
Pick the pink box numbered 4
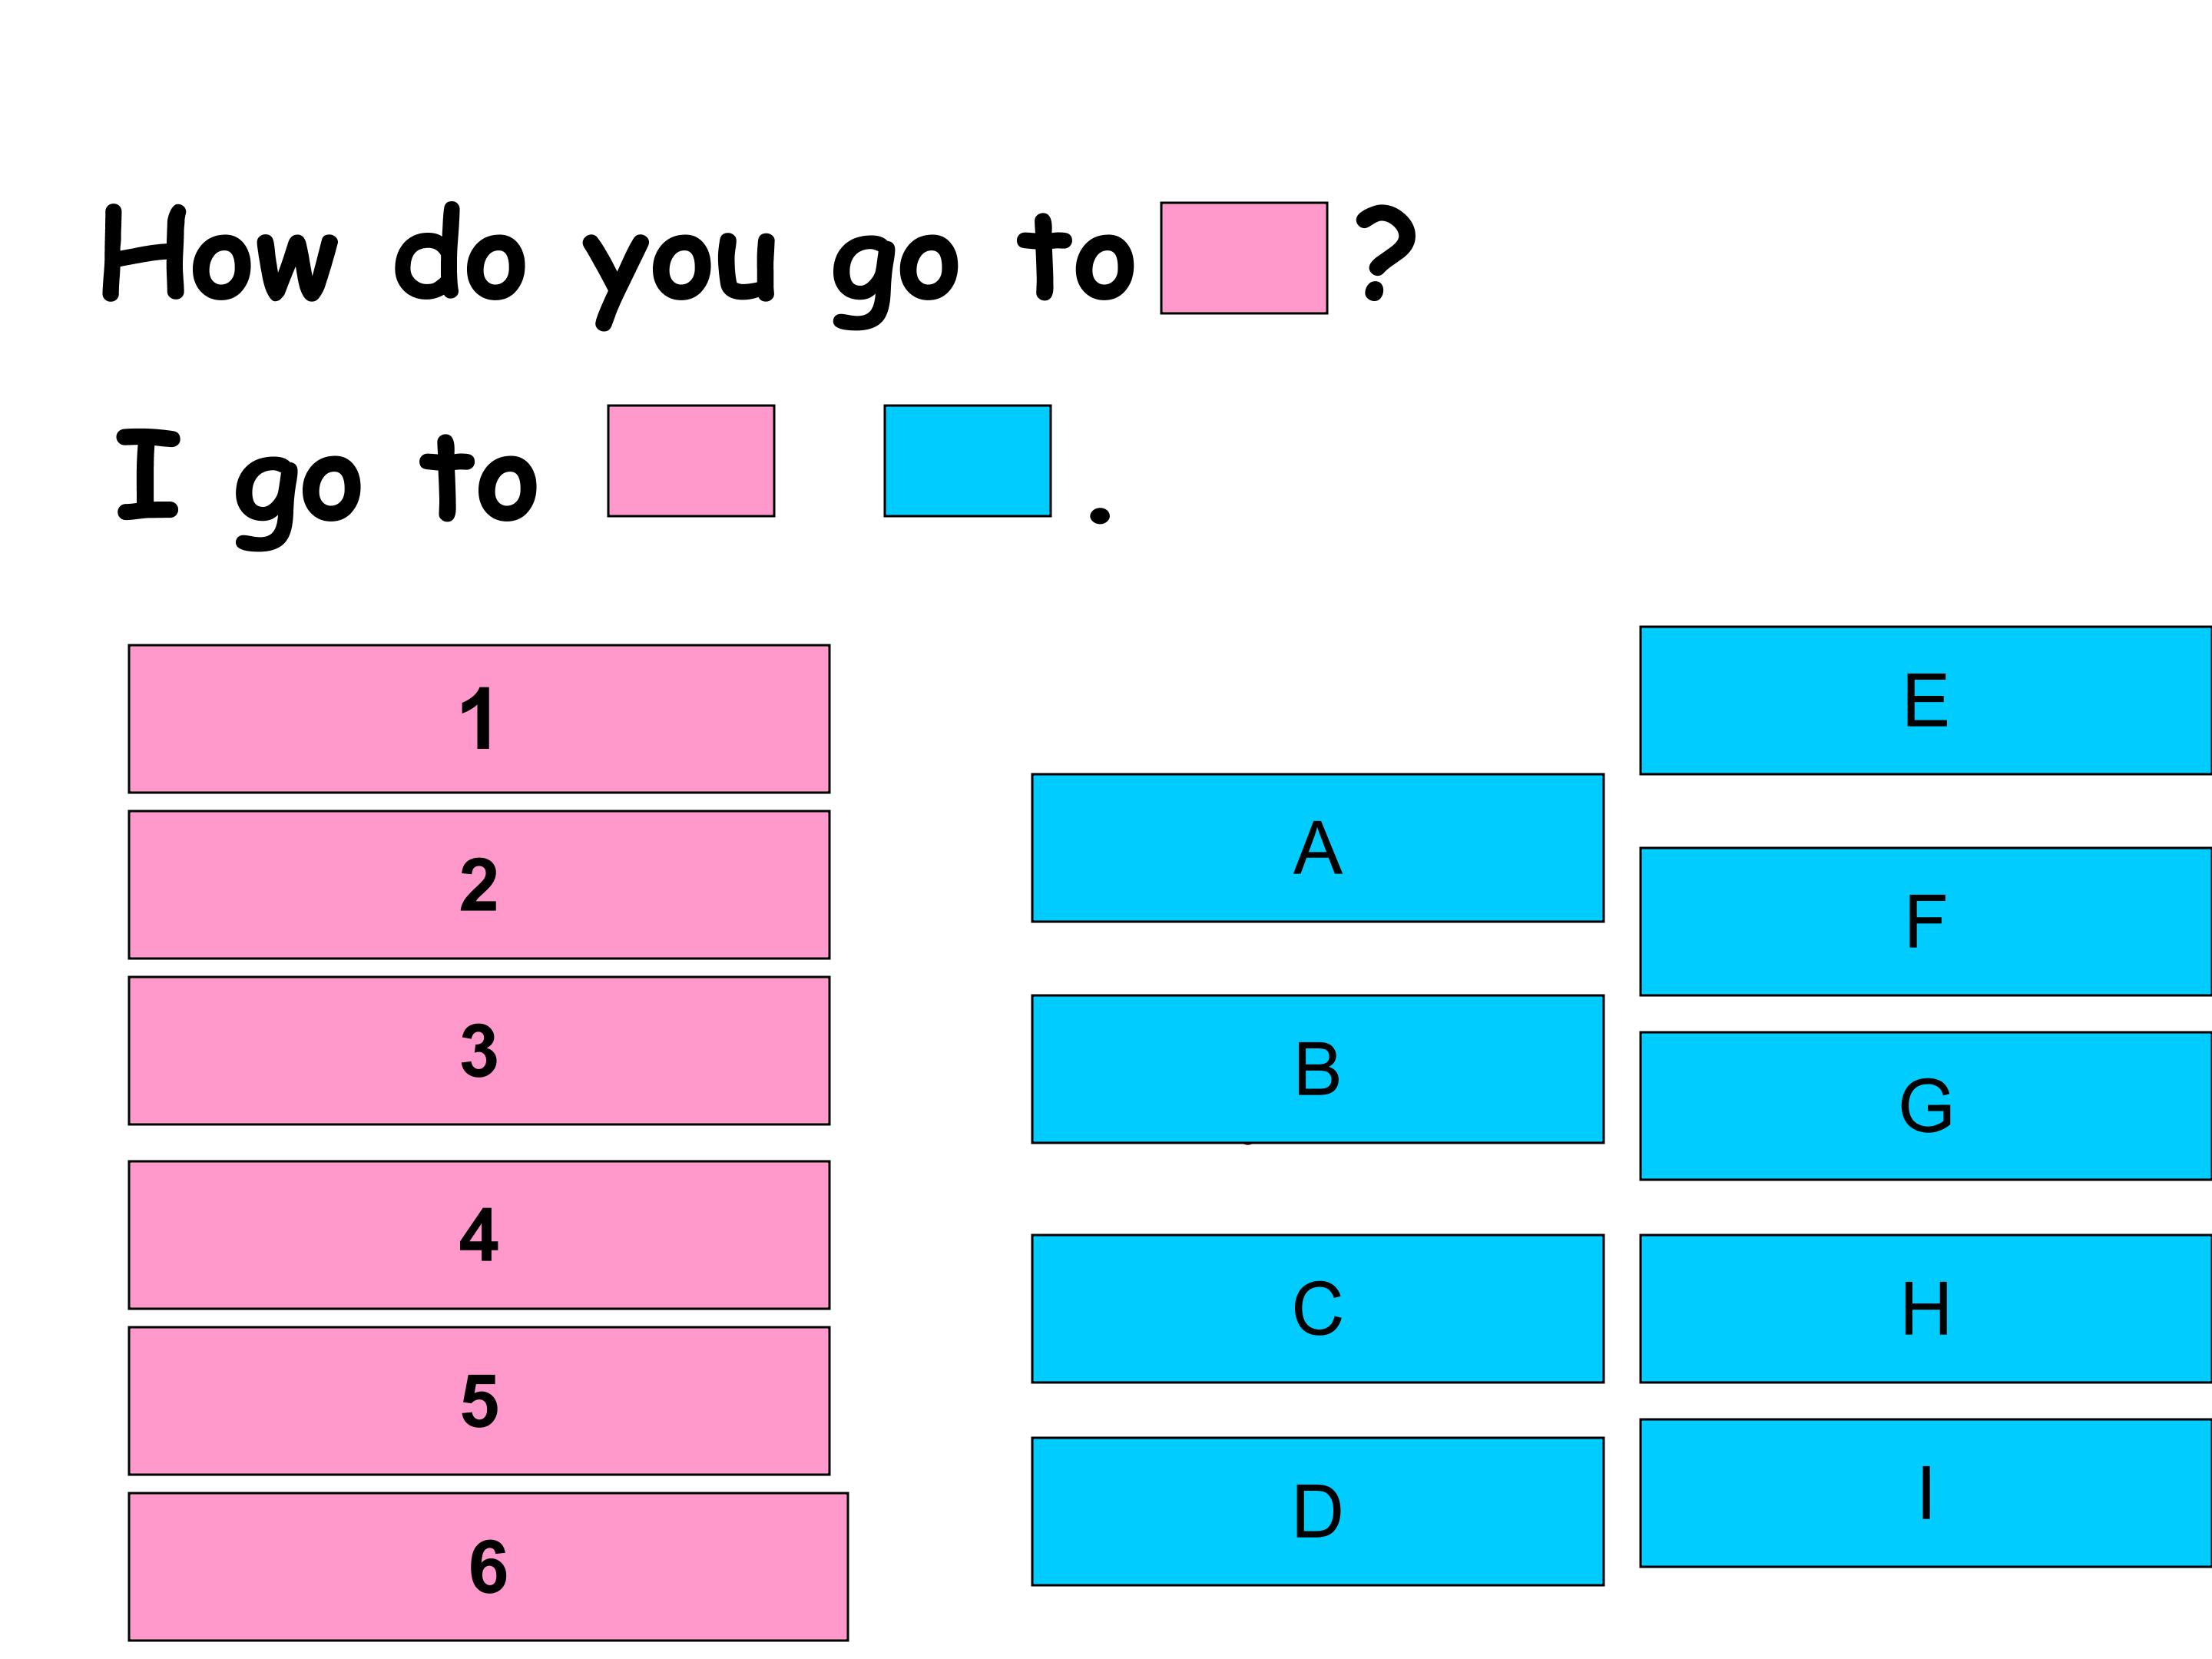point(479,1234)
